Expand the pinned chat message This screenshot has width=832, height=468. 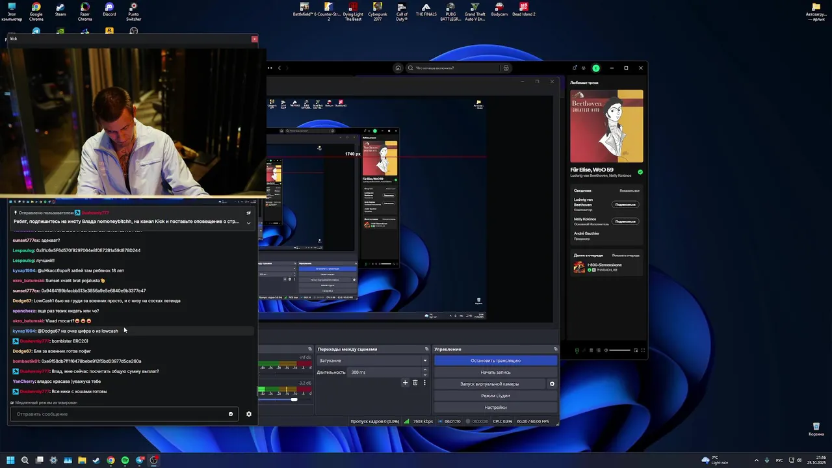[248, 223]
